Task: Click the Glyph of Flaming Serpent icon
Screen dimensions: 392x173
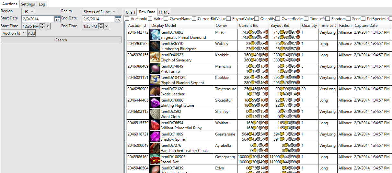Action: (x=155, y=80)
